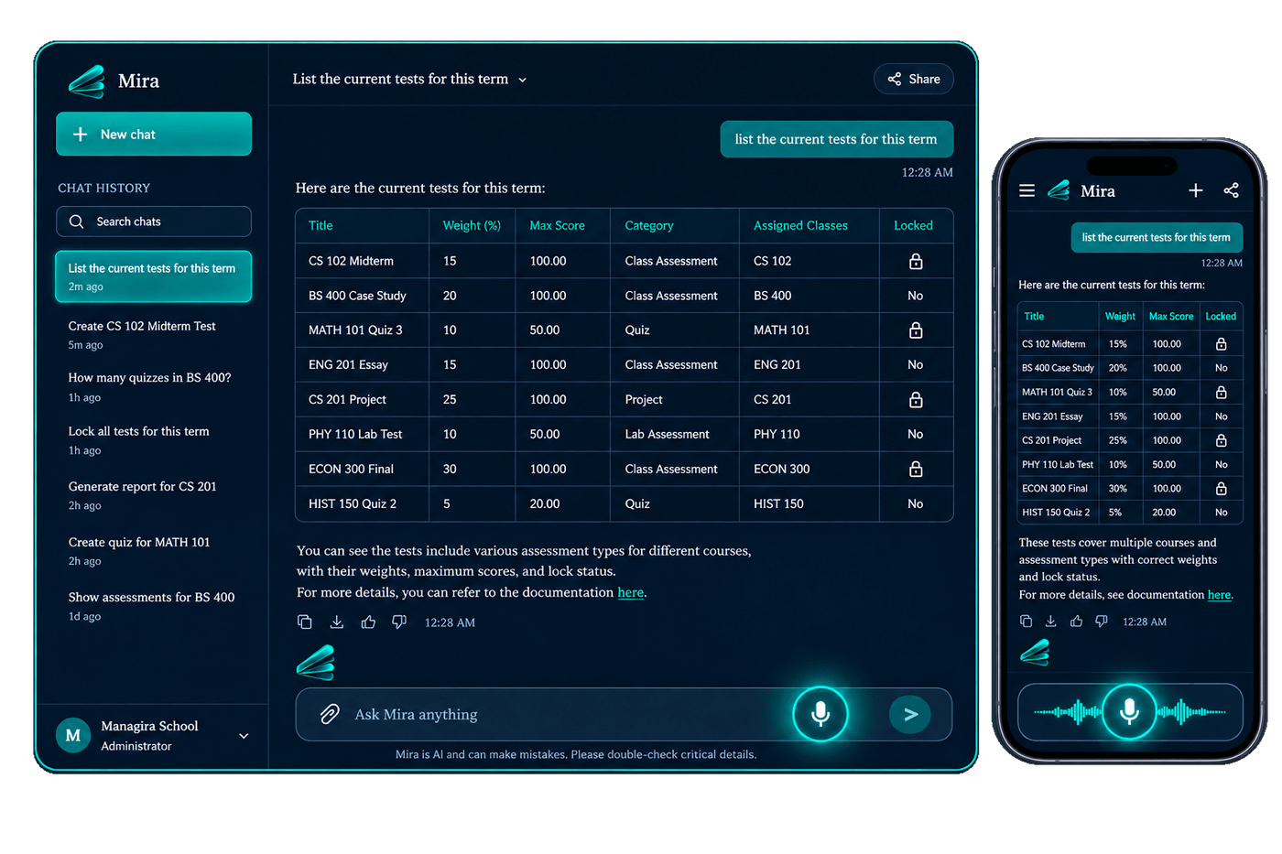The image size is (1282, 854).
Task: Click the paperclip attach icon in the desktop input
Action: pos(330,714)
